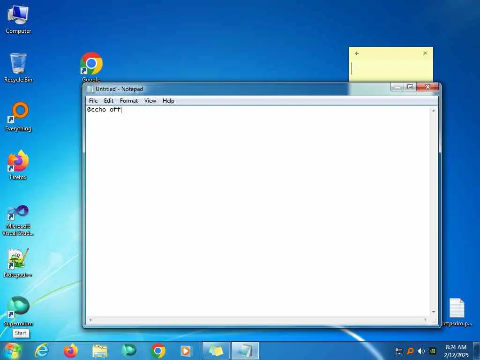Select the Supermium desktop shortcut
Screen dimensions: 480x360
click(18, 312)
